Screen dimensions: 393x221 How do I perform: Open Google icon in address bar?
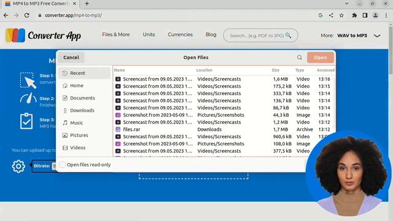pyautogui.click(x=321, y=15)
